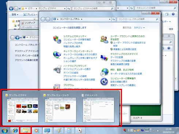Viewport: 179px width, 134px height.
Task: Open ハードウェアとサウンド category link
Action: coord(75,66)
